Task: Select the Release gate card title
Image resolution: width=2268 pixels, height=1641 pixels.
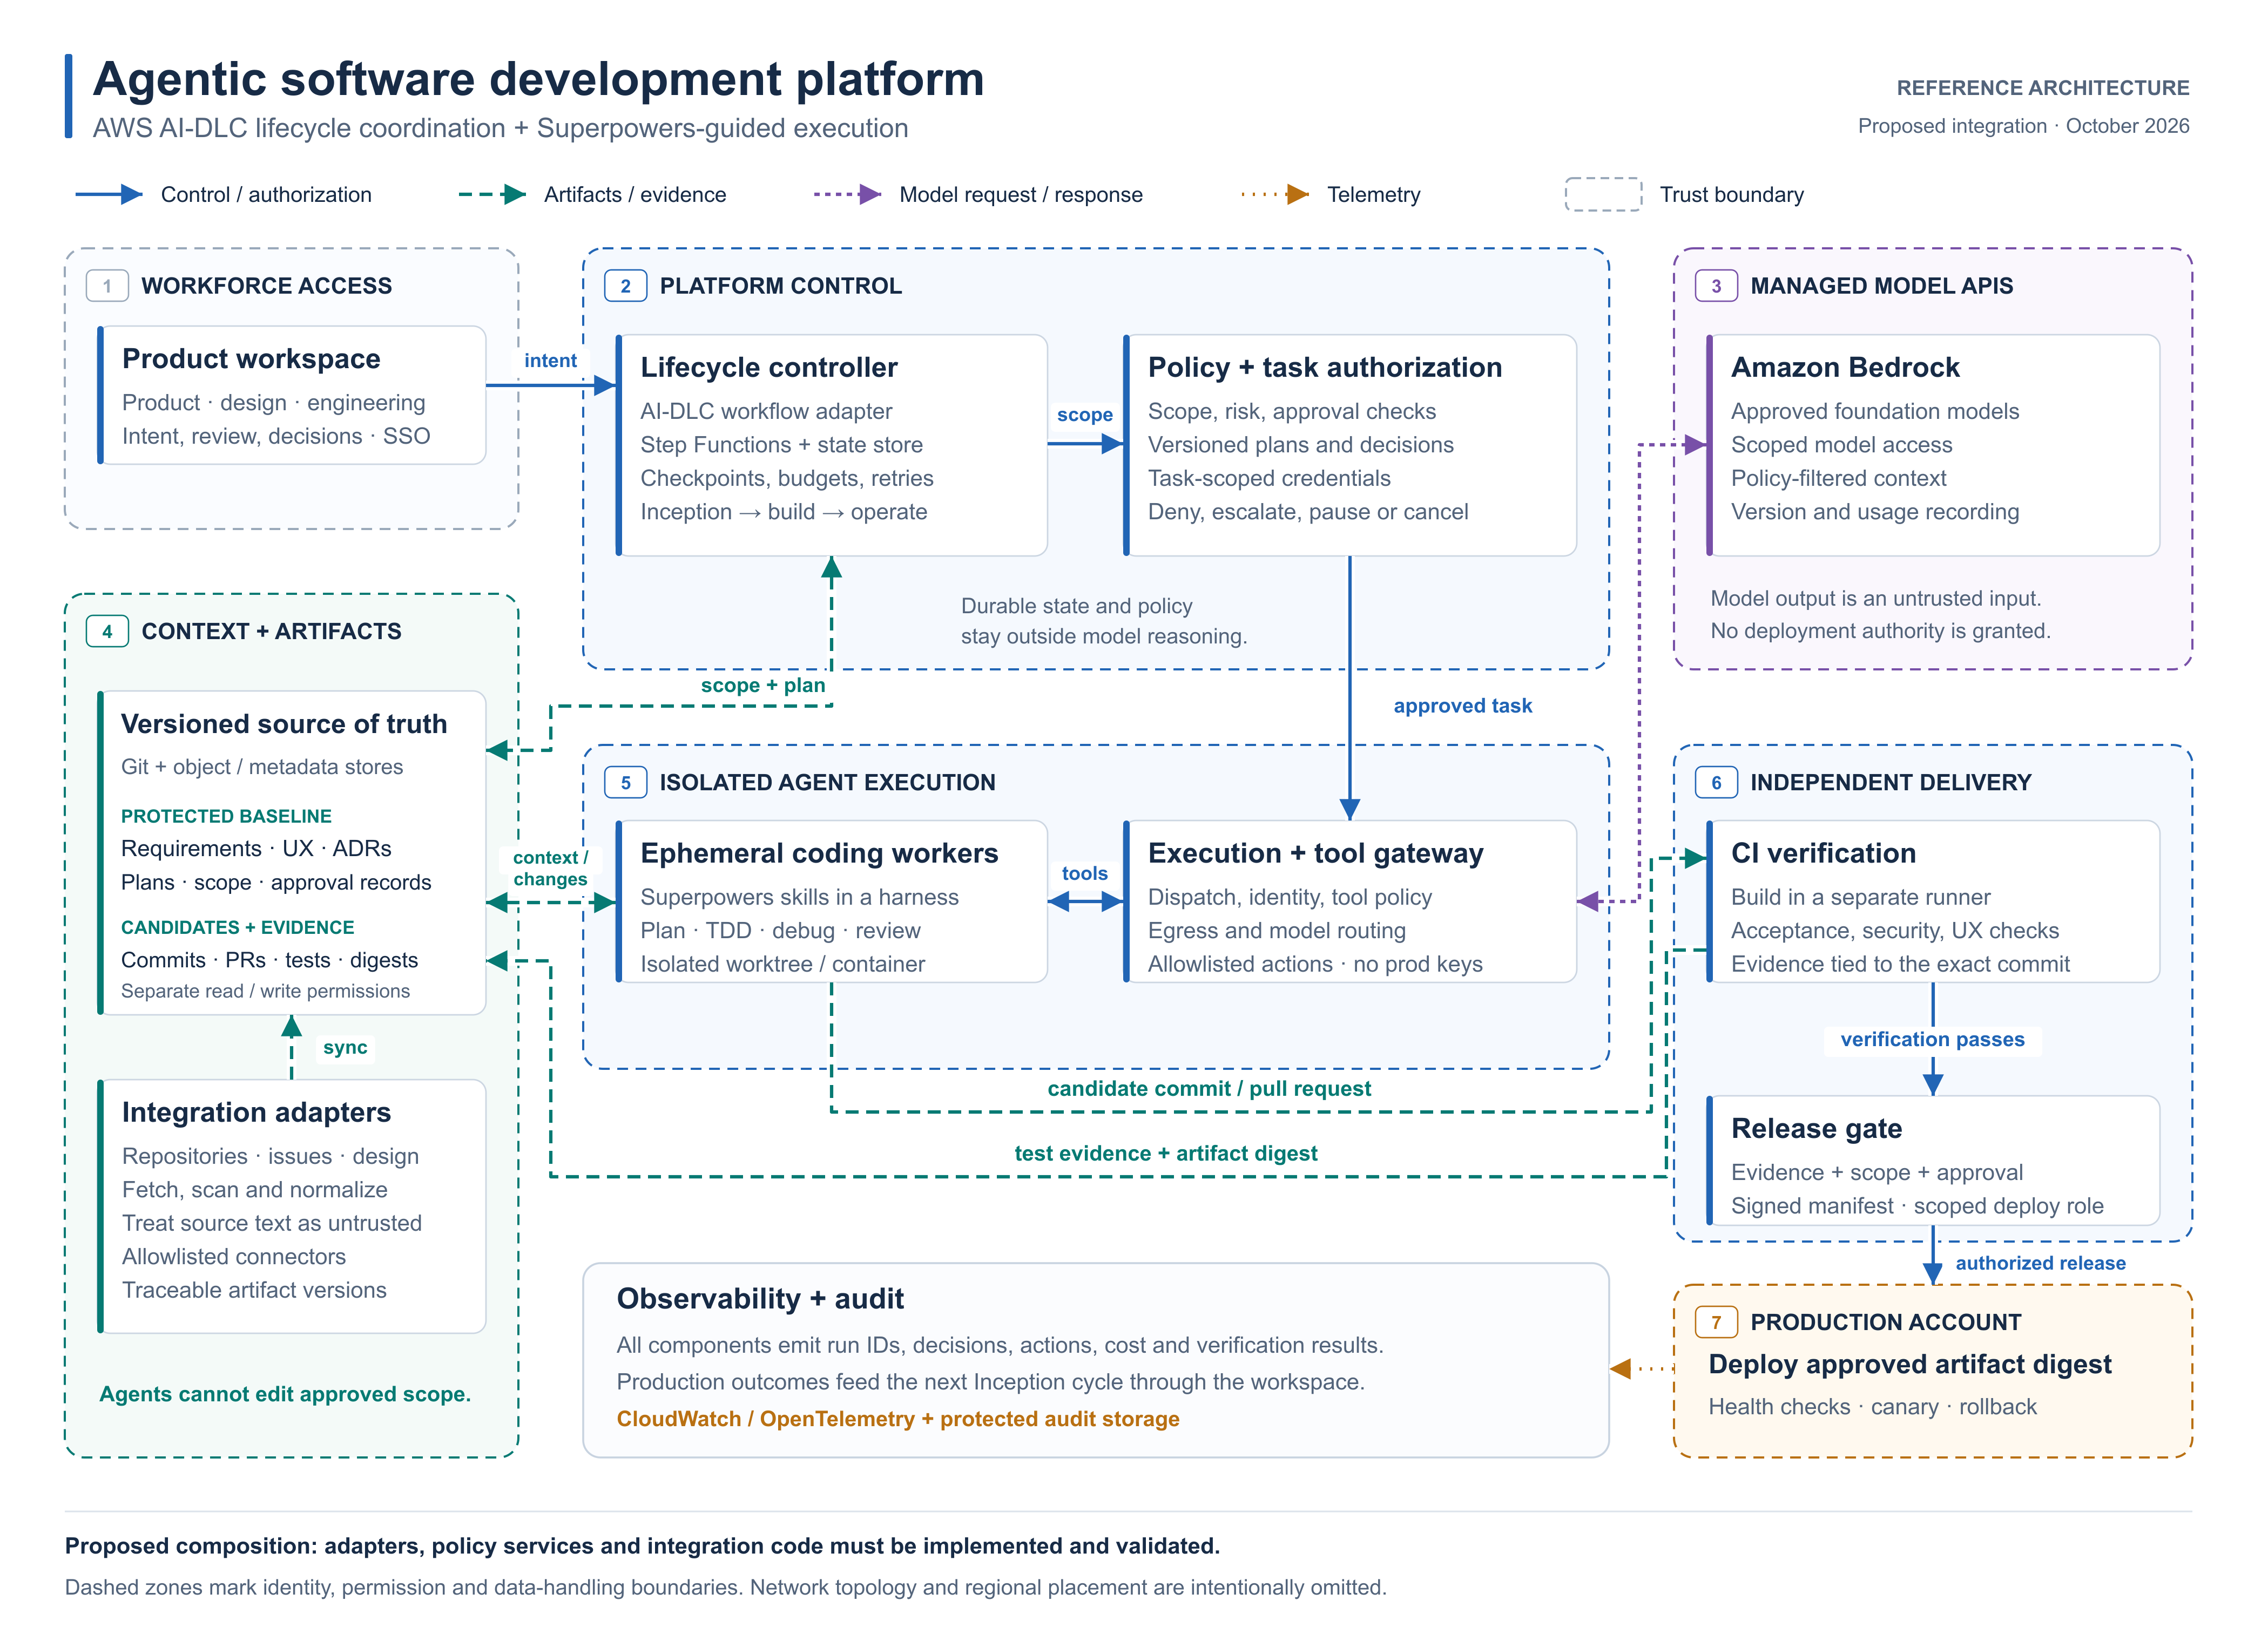Action: click(1816, 1128)
